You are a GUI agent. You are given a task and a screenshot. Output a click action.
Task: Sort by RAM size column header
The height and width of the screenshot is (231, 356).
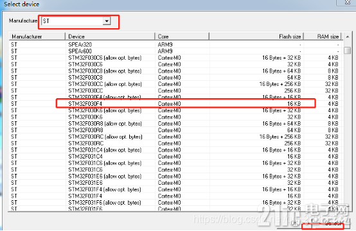[x=323, y=37]
